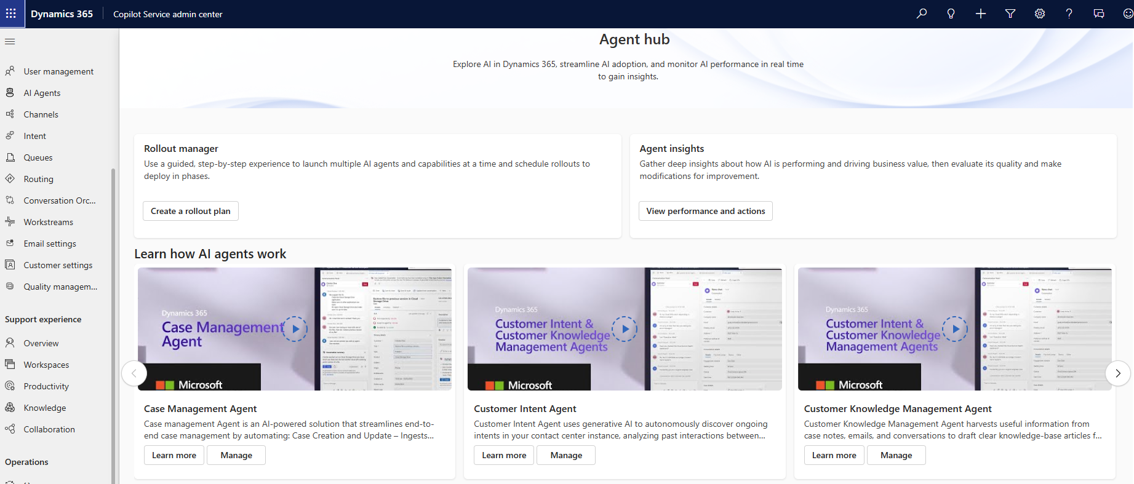The image size is (1134, 484).
Task: Open the app launcher waffle icon
Action: click(x=11, y=14)
